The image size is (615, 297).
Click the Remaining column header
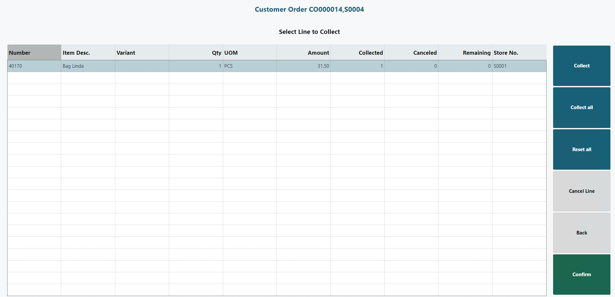click(465, 53)
